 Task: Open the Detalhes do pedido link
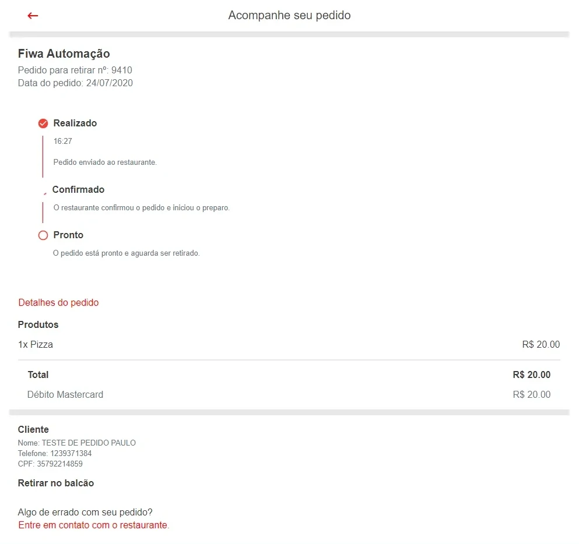58,303
